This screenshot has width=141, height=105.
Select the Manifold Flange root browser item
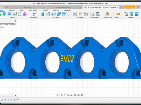pyautogui.click(x=7, y=24)
